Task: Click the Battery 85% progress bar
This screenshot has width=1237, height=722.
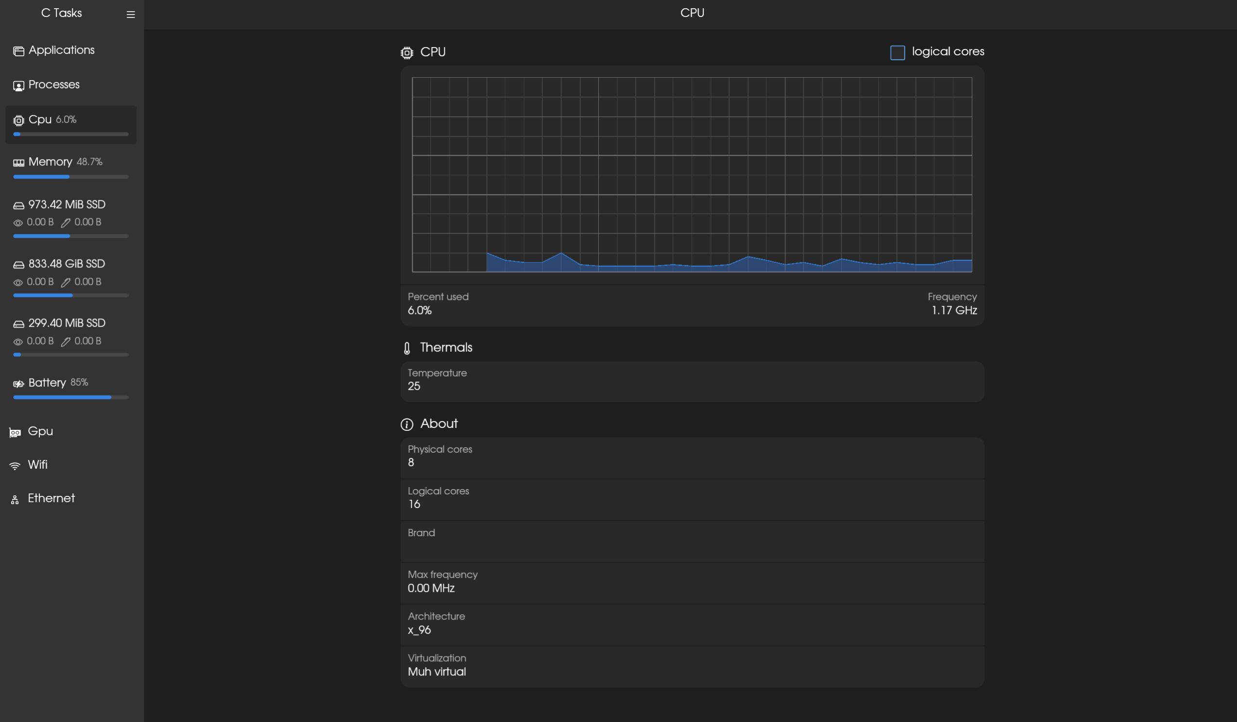Action: (x=71, y=397)
